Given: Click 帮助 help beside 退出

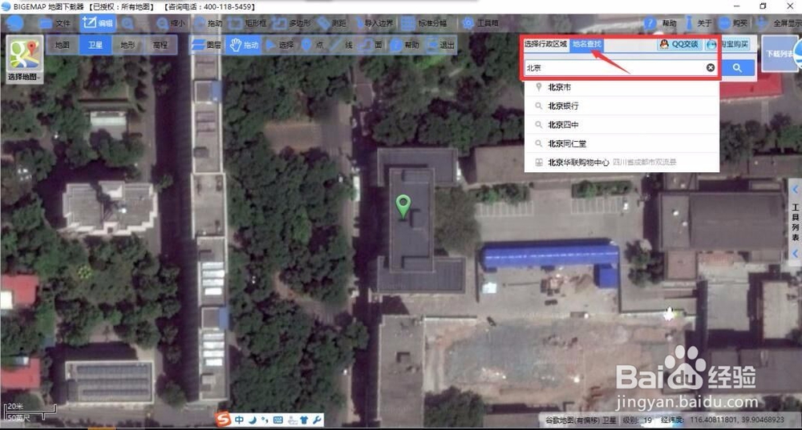Looking at the screenshot, I should (x=404, y=45).
